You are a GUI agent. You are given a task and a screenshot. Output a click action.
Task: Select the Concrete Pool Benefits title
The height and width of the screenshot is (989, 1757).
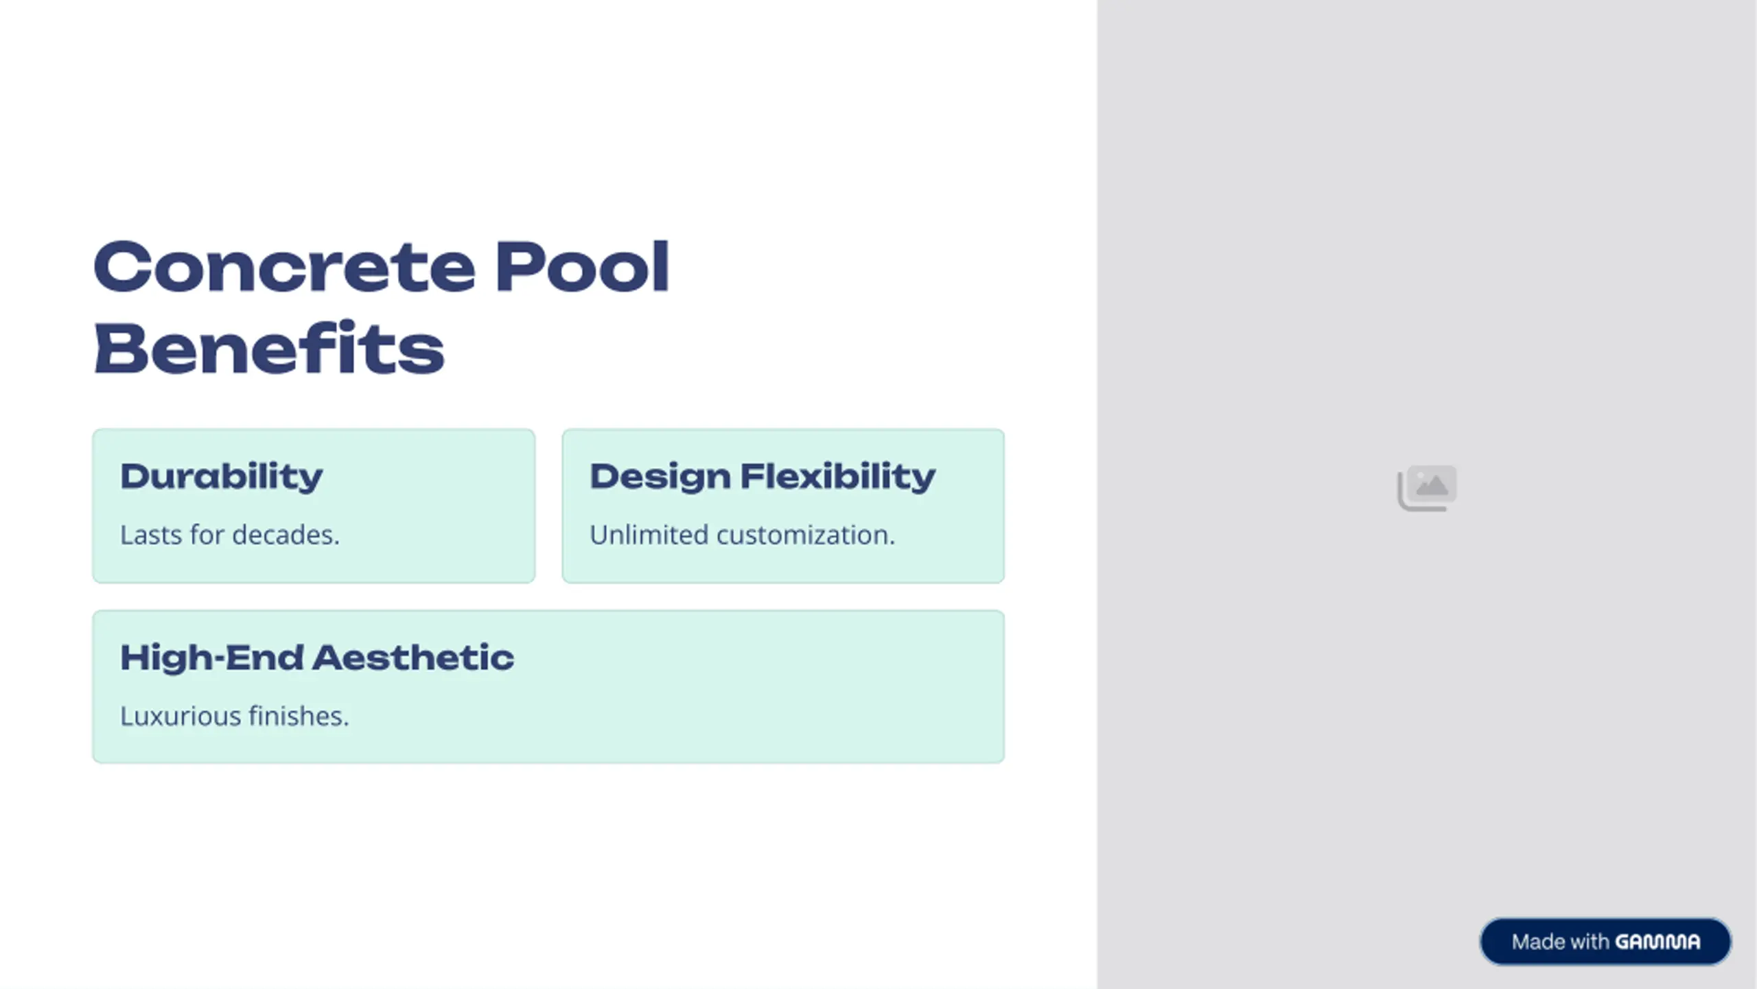coord(381,307)
